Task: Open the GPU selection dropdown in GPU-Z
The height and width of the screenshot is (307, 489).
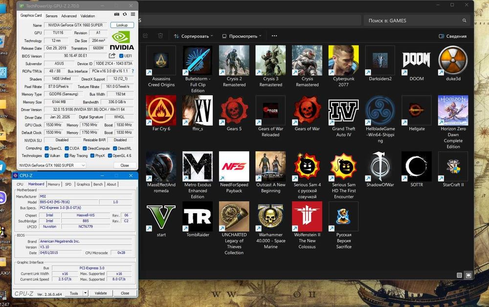Action: tap(52, 165)
